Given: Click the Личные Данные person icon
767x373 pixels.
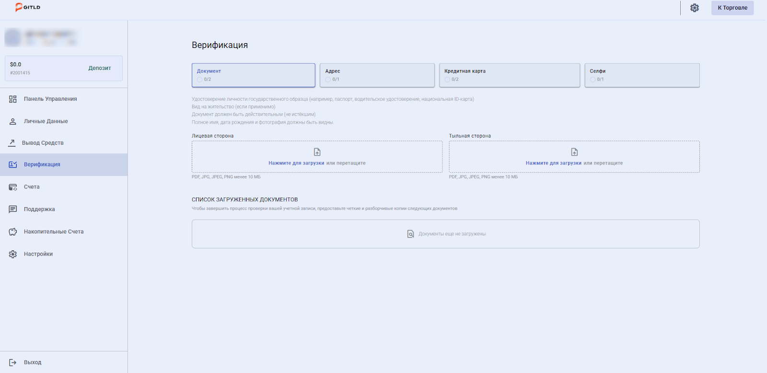Looking at the screenshot, I should 13,121.
